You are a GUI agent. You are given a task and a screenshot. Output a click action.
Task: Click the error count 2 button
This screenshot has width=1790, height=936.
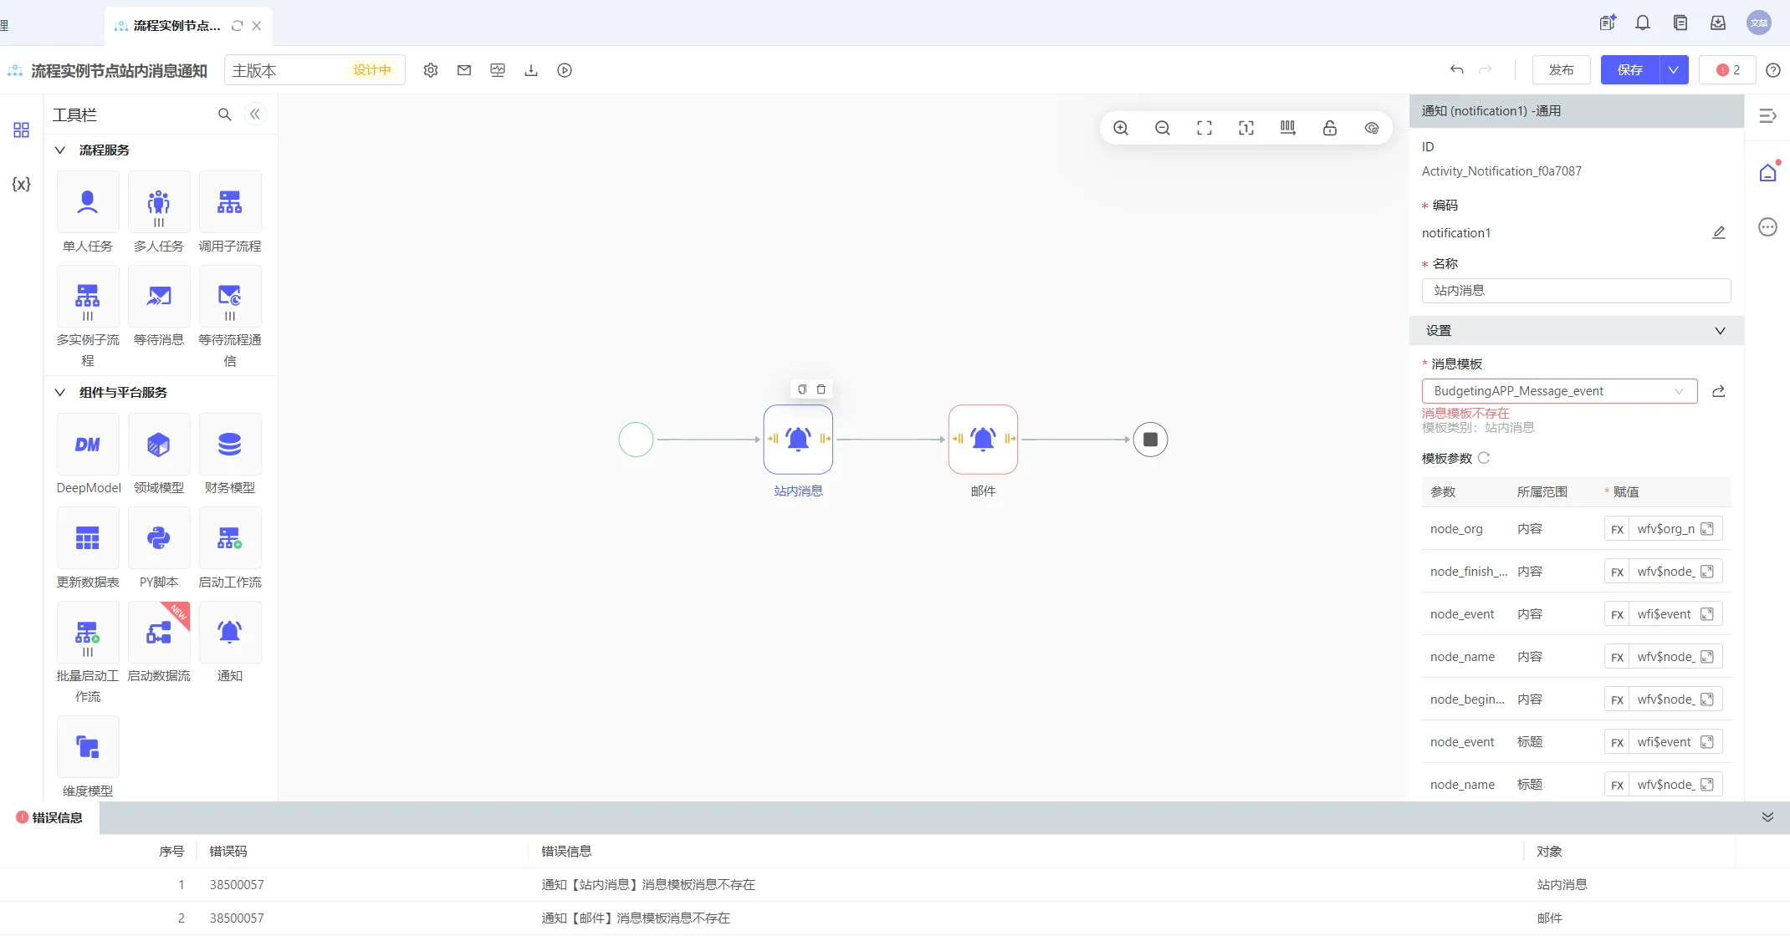(1728, 70)
